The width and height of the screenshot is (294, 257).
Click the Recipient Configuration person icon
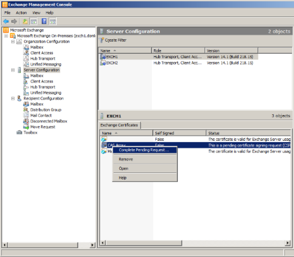point(19,99)
